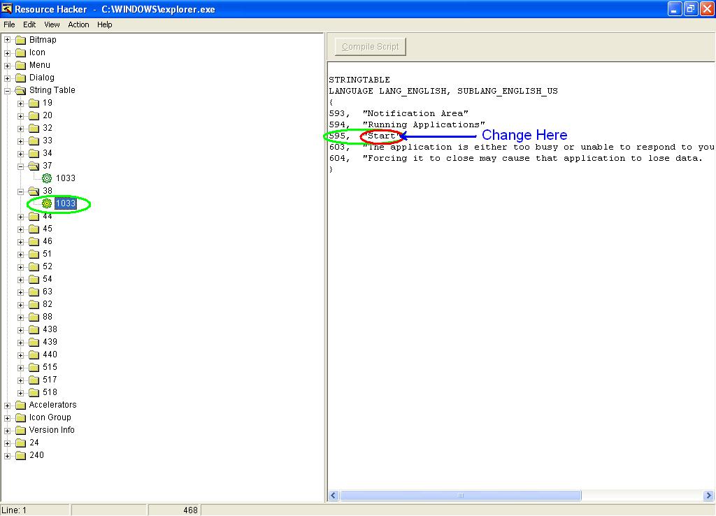Select the Dialog folder icon
Image resolution: width=716 pixels, height=516 pixels.
coord(20,78)
